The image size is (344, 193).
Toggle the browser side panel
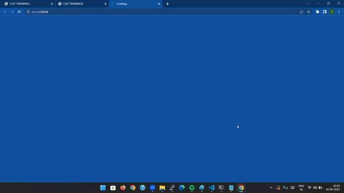coord(325,12)
